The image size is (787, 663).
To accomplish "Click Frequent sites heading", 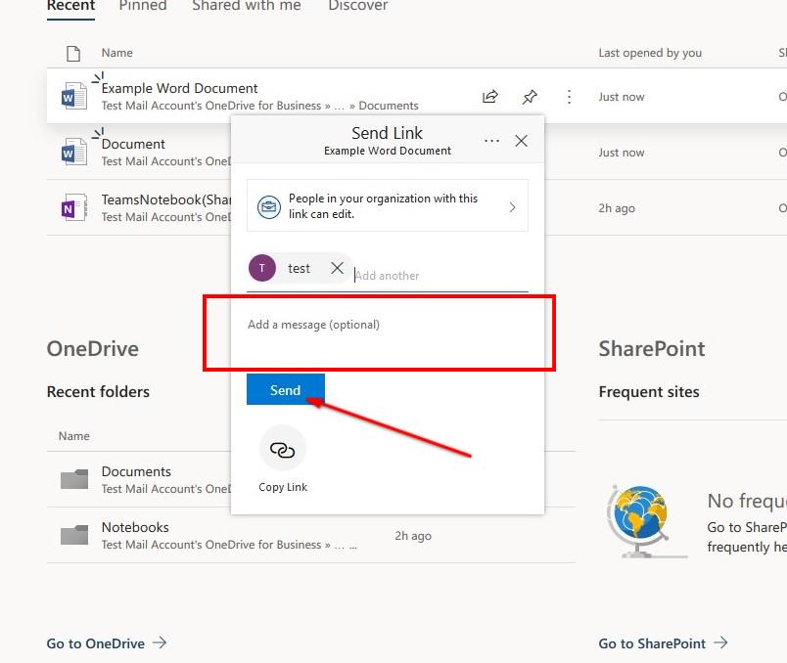I will tap(649, 392).
